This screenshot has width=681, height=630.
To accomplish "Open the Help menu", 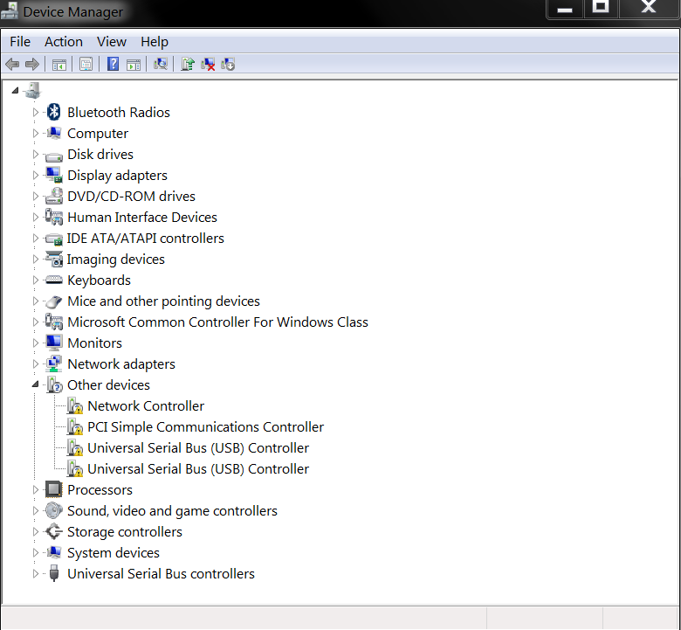I will (x=155, y=42).
